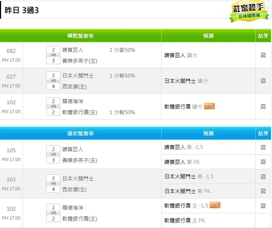This screenshot has width=272, height=228.
Task: Open 軟體銀行鷹(主) in the 國際盤賽事 table
Action: point(80,112)
